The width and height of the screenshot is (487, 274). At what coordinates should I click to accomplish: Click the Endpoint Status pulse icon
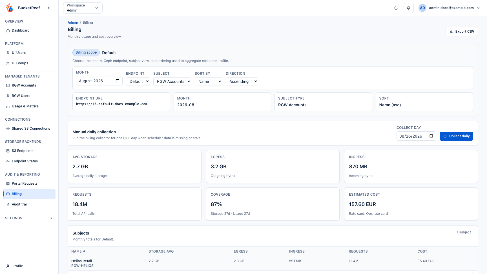coord(8,161)
